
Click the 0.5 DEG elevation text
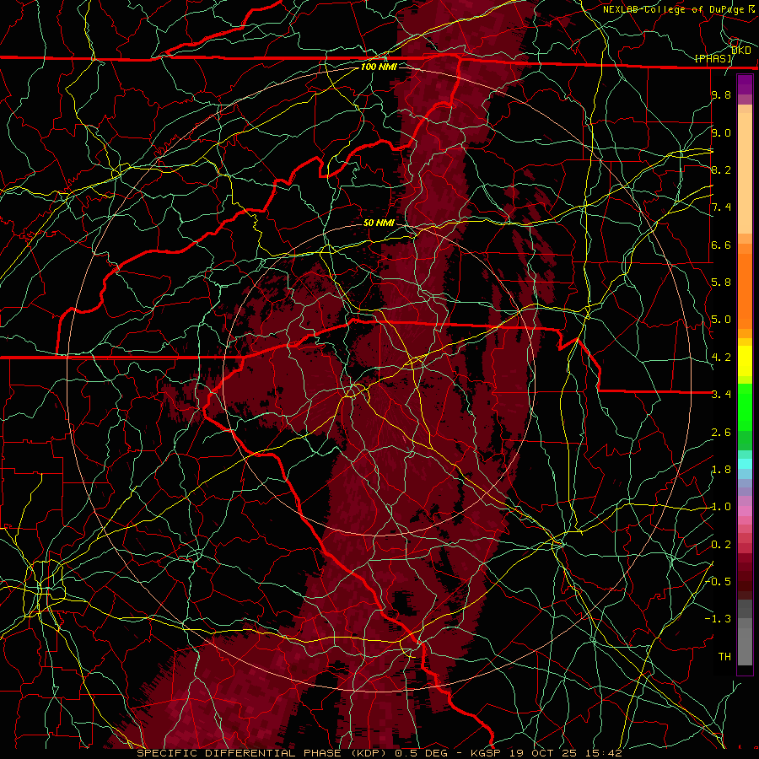click(422, 753)
